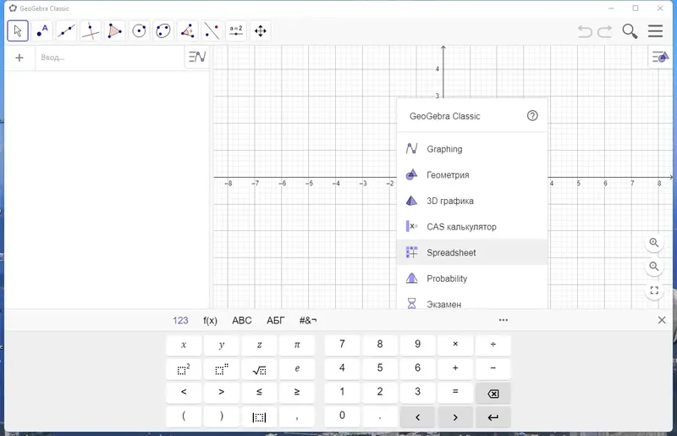Tap the division ÷ key
The height and width of the screenshot is (436, 677).
493,345
